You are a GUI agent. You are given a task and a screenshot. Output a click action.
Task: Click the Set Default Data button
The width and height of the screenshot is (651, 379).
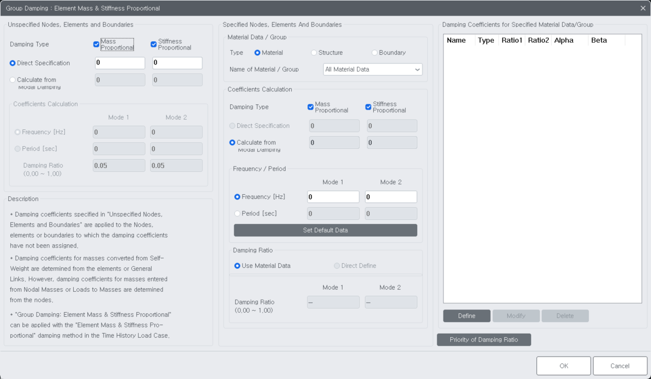coord(325,230)
